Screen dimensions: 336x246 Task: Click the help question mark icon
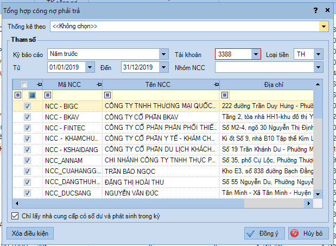coord(316,10)
